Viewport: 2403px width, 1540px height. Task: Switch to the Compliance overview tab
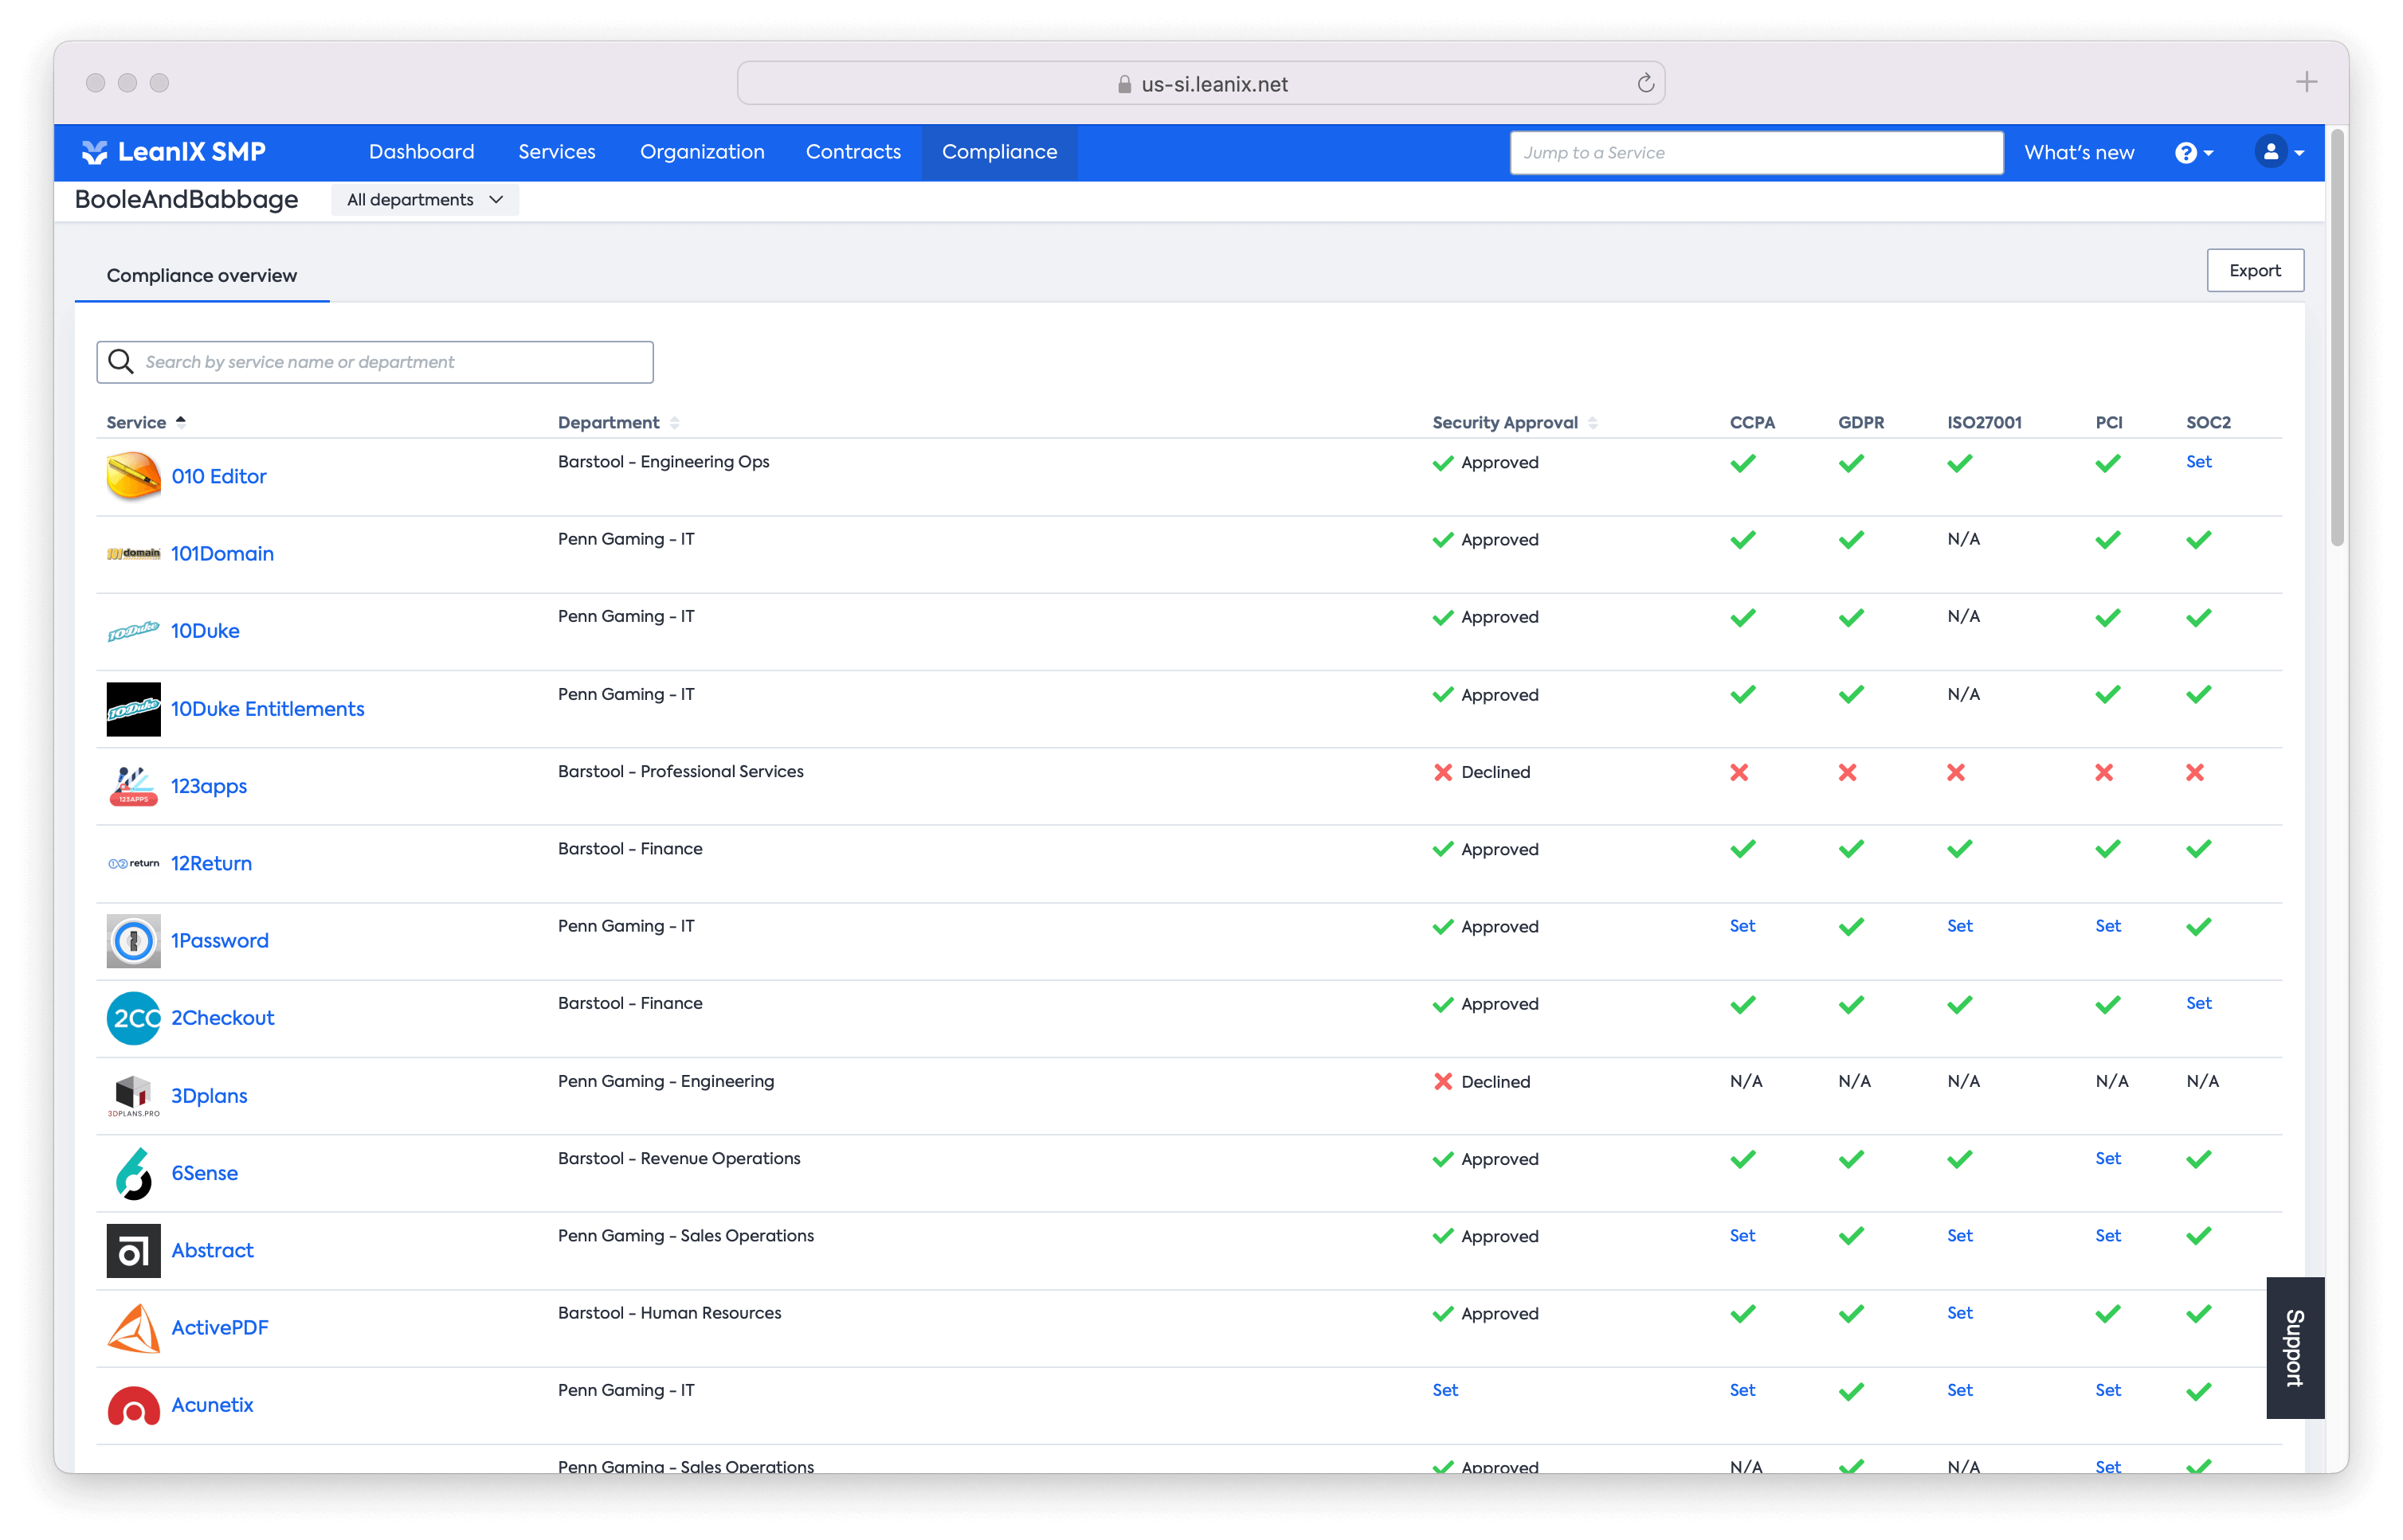click(202, 275)
